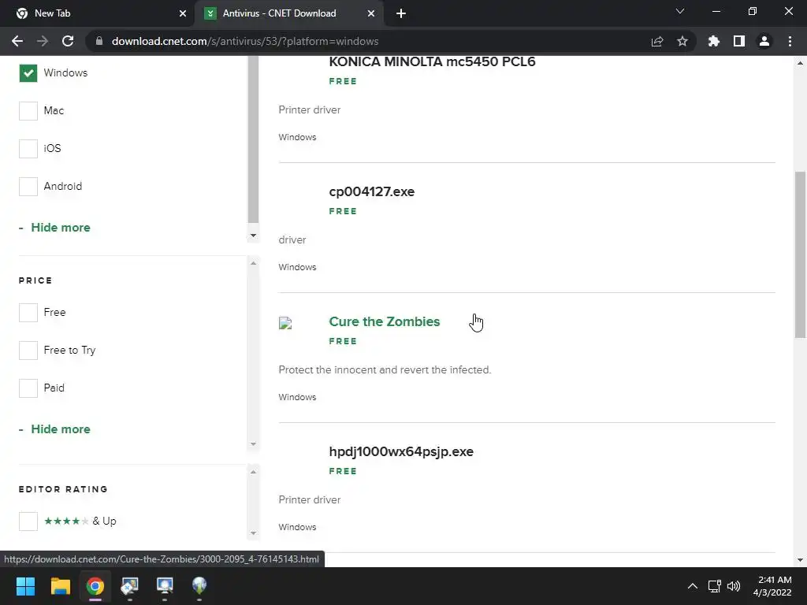Open KONICA MINOLTA mc5450 PCL6 listing

tap(433, 61)
